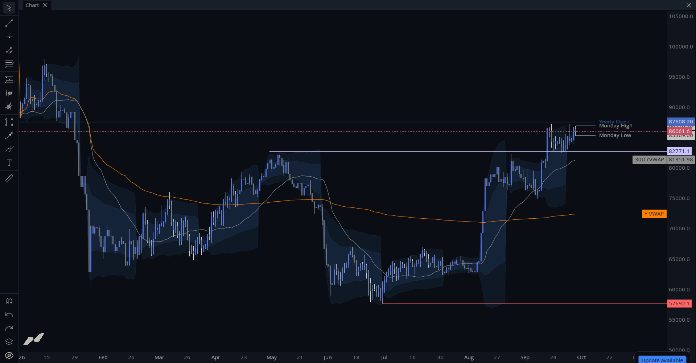Click the 100000.0 price axis label

pyautogui.click(x=681, y=47)
